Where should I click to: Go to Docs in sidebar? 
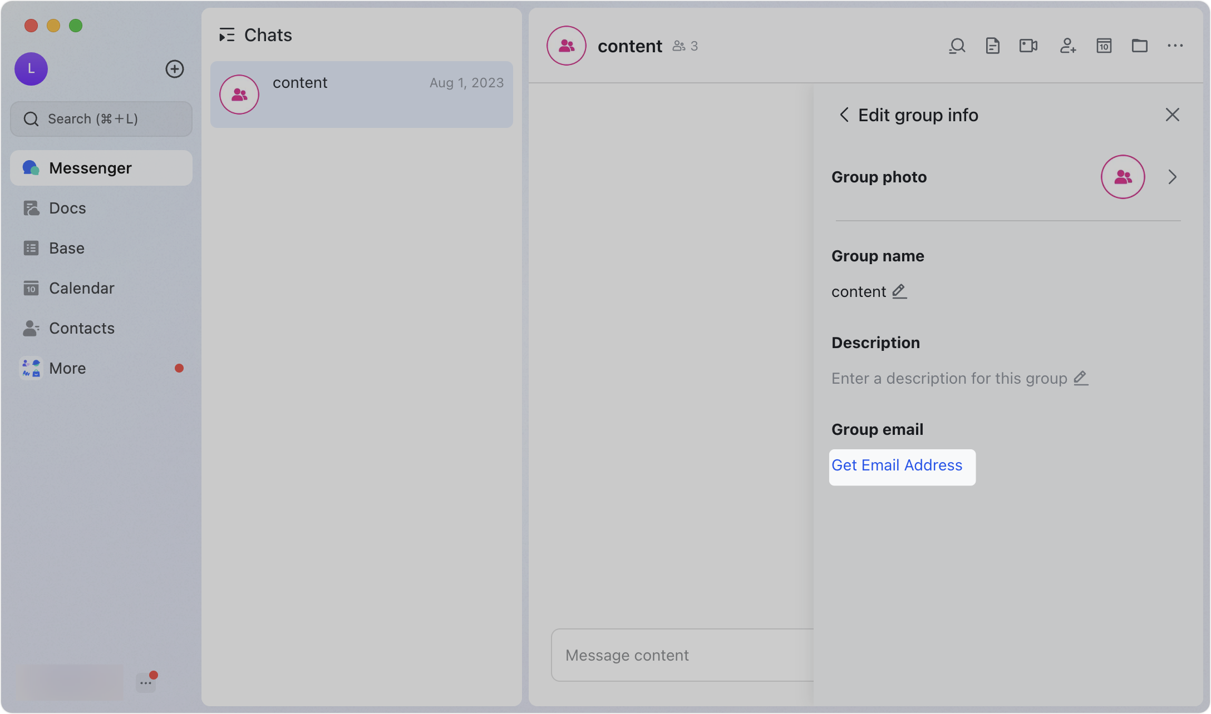click(101, 208)
